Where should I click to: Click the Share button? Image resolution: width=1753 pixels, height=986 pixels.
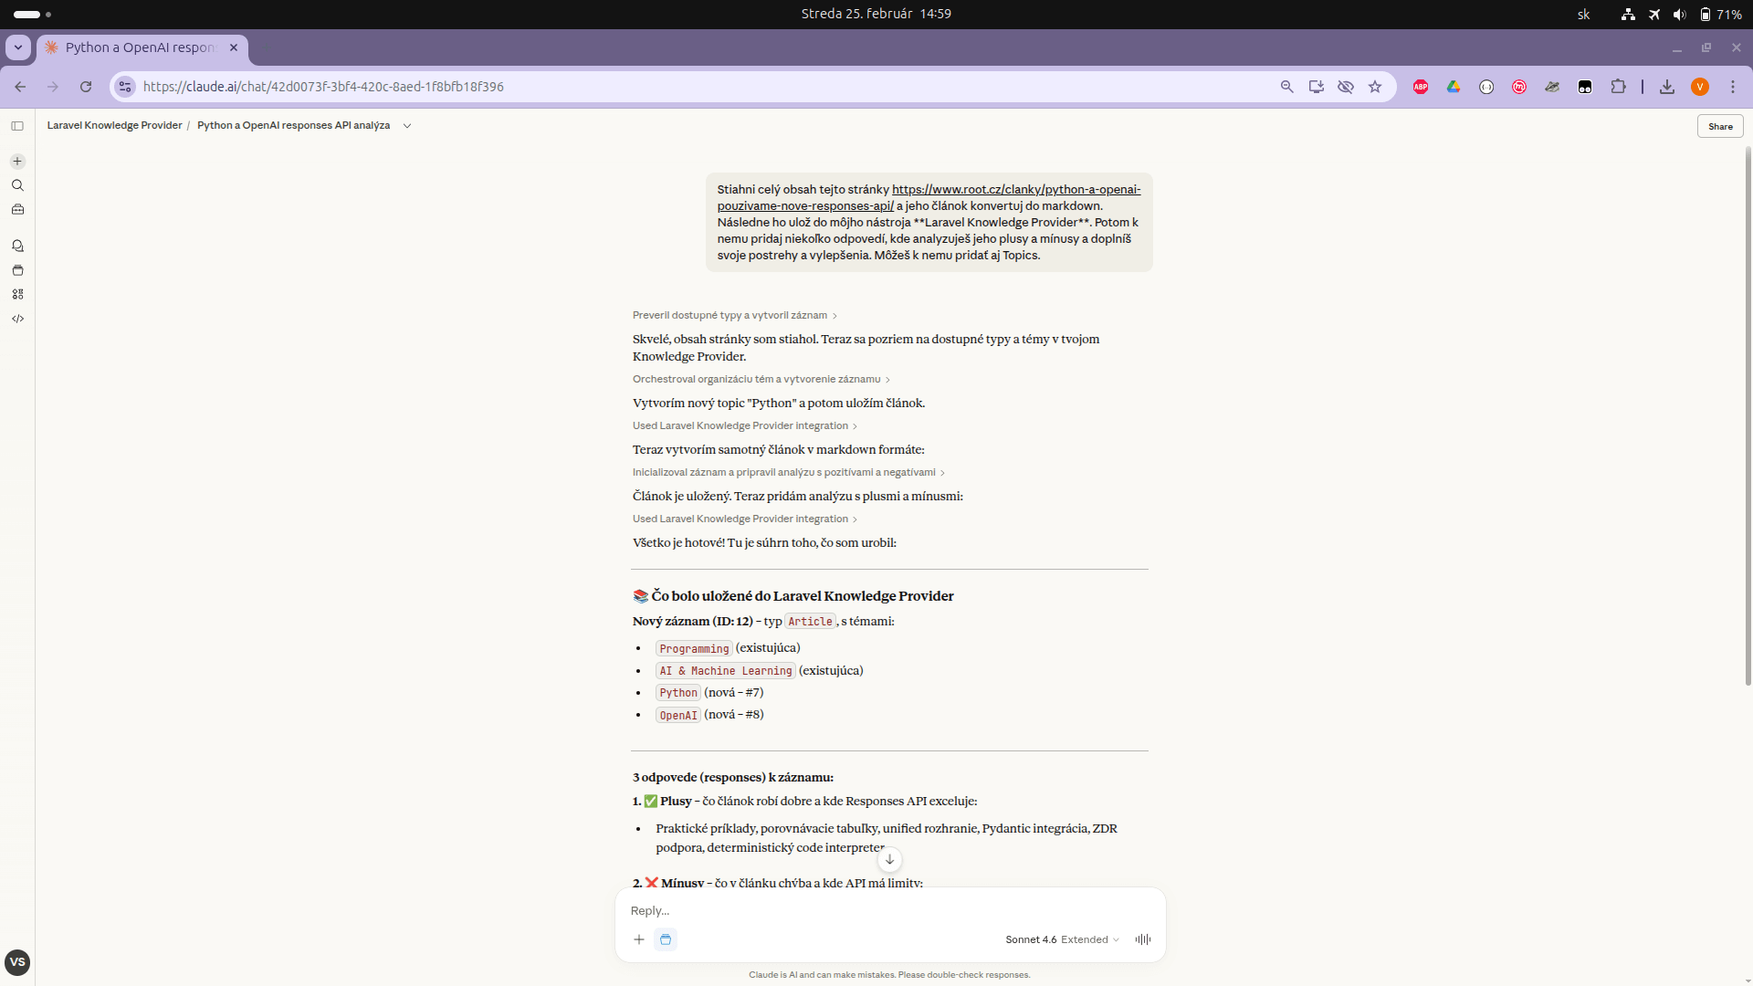1720,127
